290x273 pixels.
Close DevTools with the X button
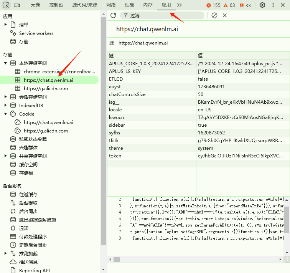pos(283,5)
